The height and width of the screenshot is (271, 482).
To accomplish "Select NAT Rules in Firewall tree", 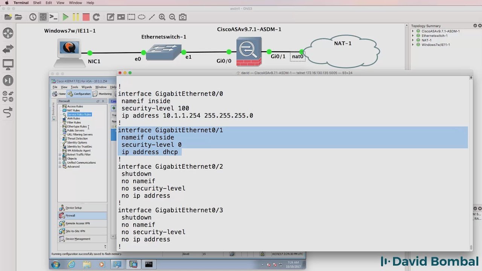I will click(x=73, y=110).
